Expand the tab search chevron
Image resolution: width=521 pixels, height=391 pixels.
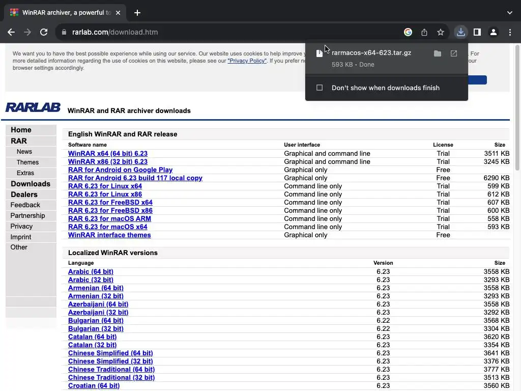tap(510, 13)
